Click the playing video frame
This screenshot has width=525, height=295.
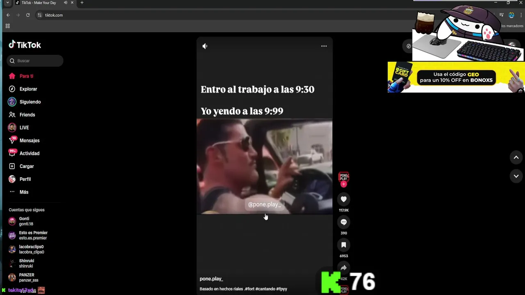[x=265, y=166]
